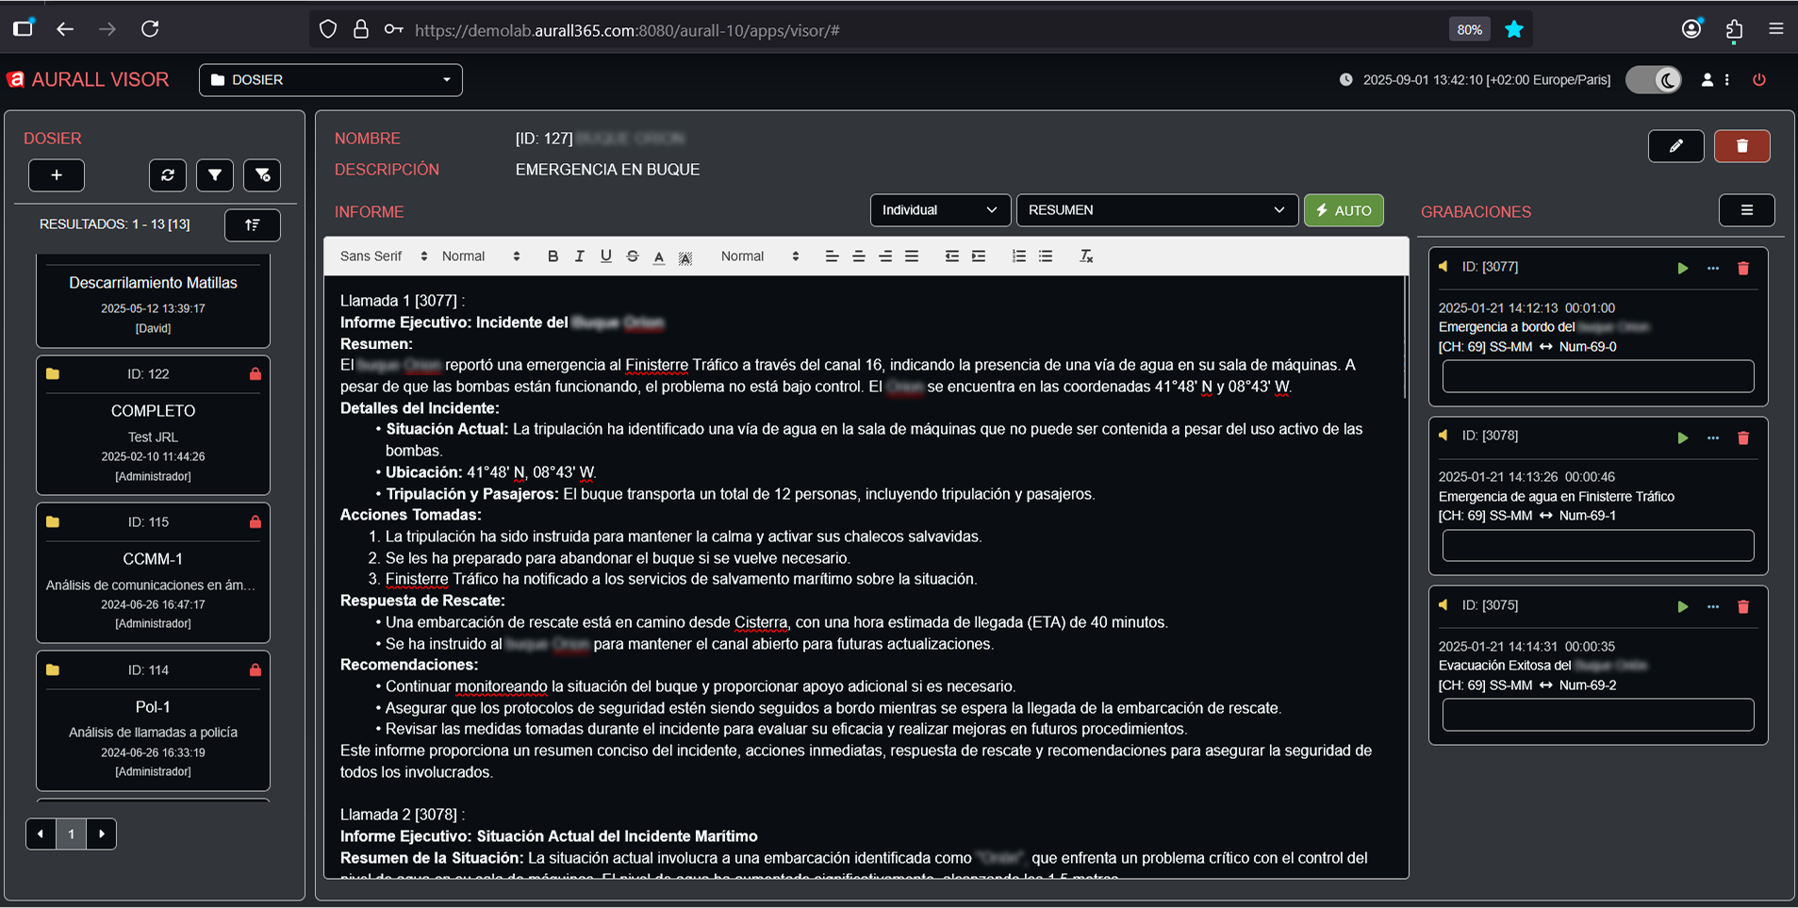Clear the dossier filter
The image size is (1798, 908).
click(262, 175)
